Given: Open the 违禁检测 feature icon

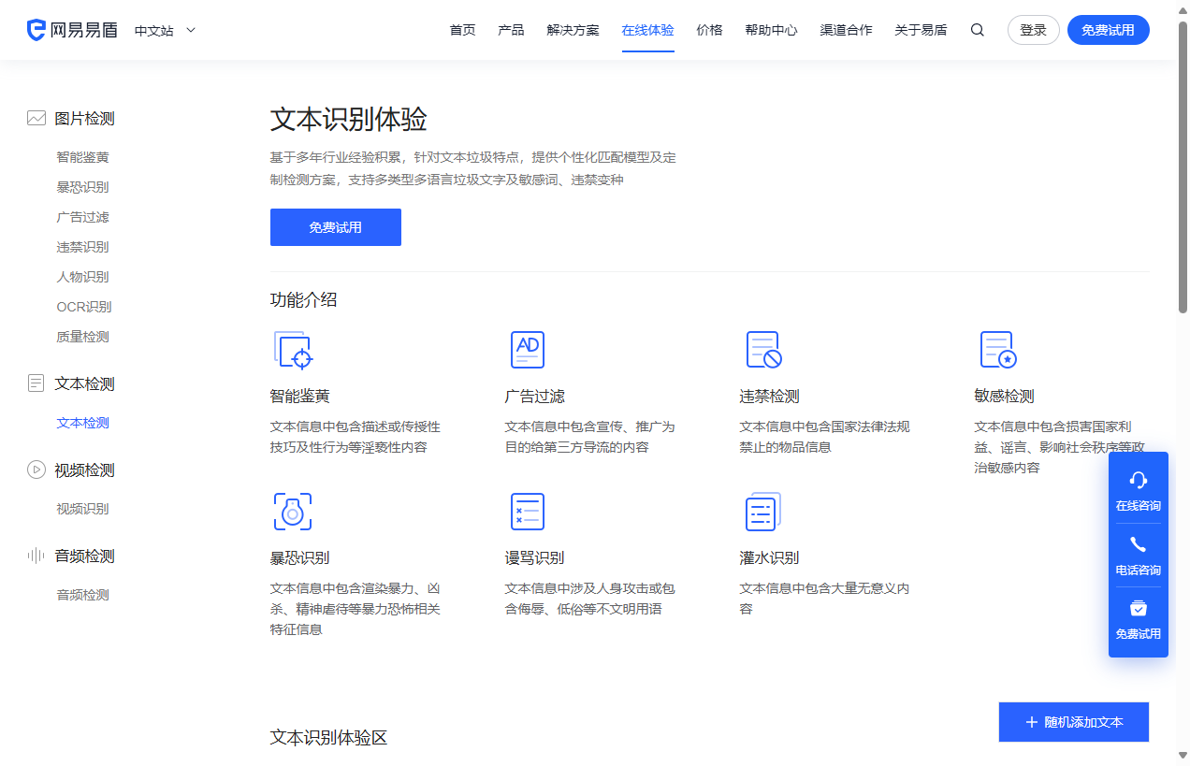Looking at the screenshot, I should coord(762,350).
